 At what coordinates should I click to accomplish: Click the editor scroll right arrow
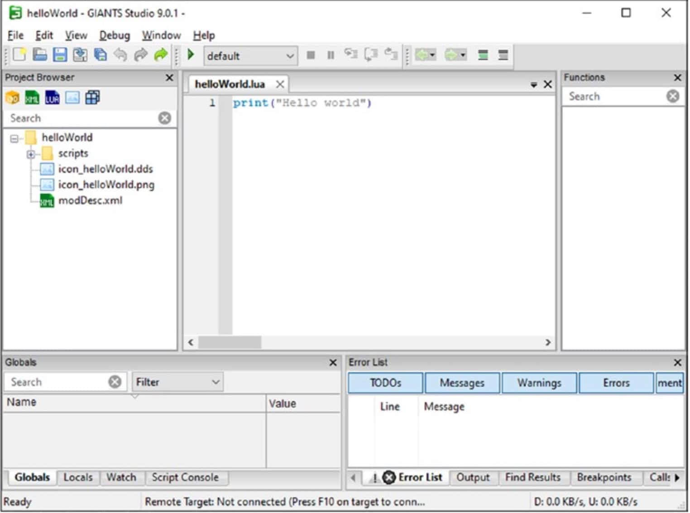pos(549,343)
